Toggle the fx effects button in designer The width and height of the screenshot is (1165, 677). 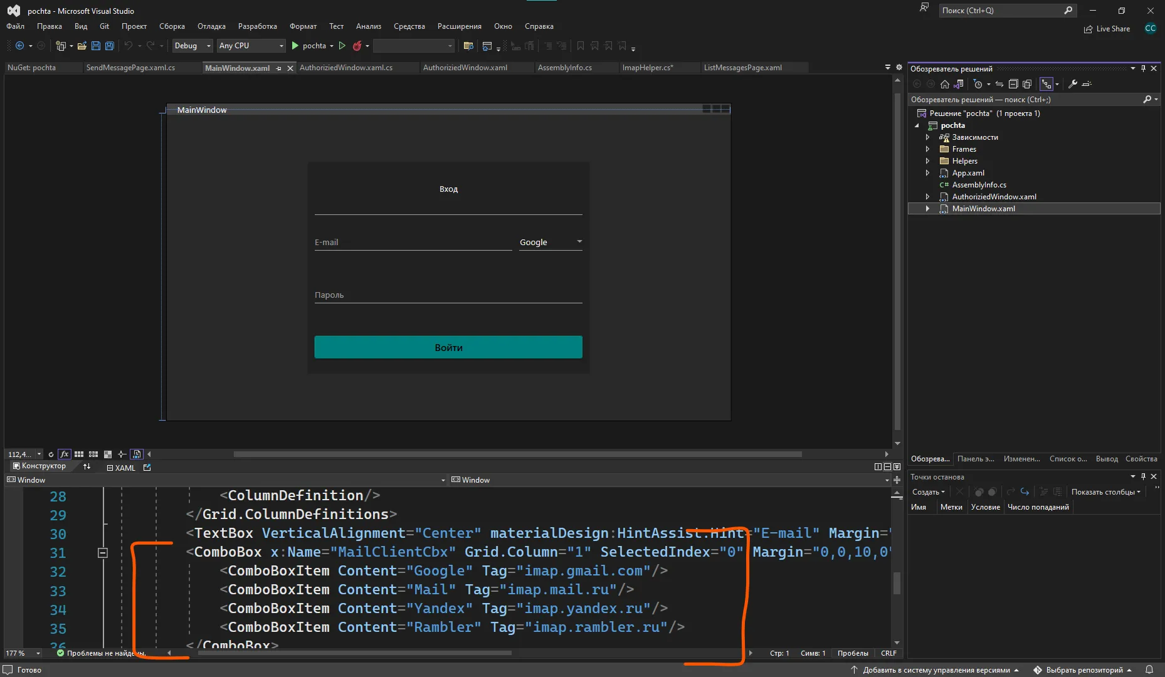coord(64,454)
